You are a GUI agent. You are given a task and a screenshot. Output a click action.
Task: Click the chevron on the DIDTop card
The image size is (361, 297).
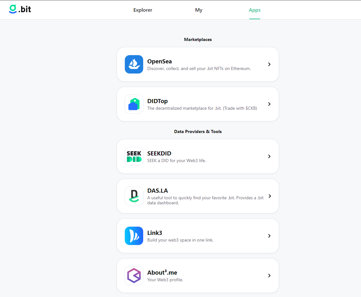click(x=269, y=104)
